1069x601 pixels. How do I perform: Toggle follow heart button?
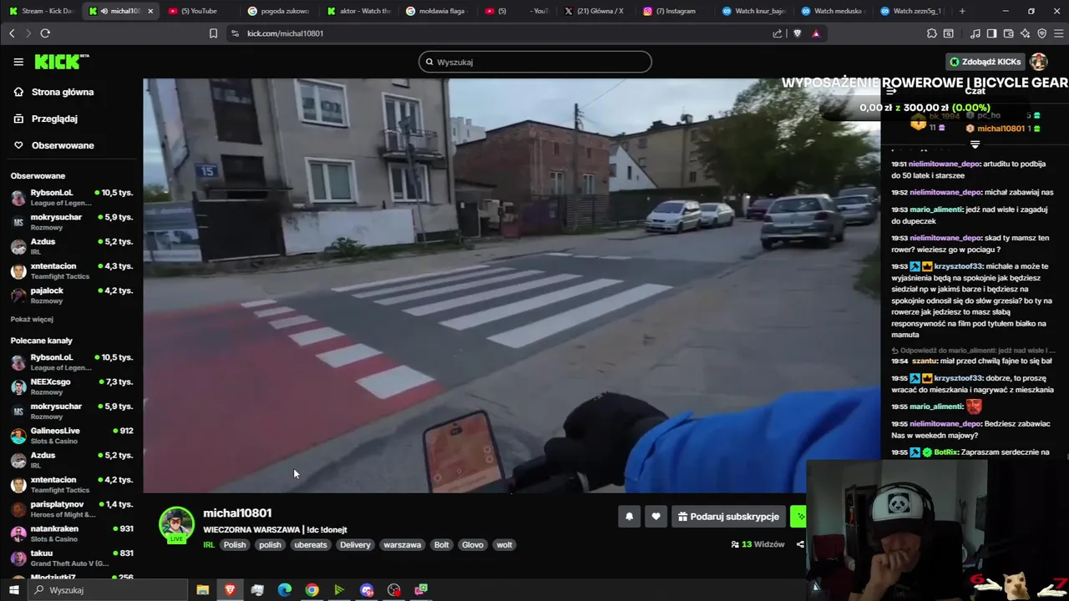coord(656,517)
